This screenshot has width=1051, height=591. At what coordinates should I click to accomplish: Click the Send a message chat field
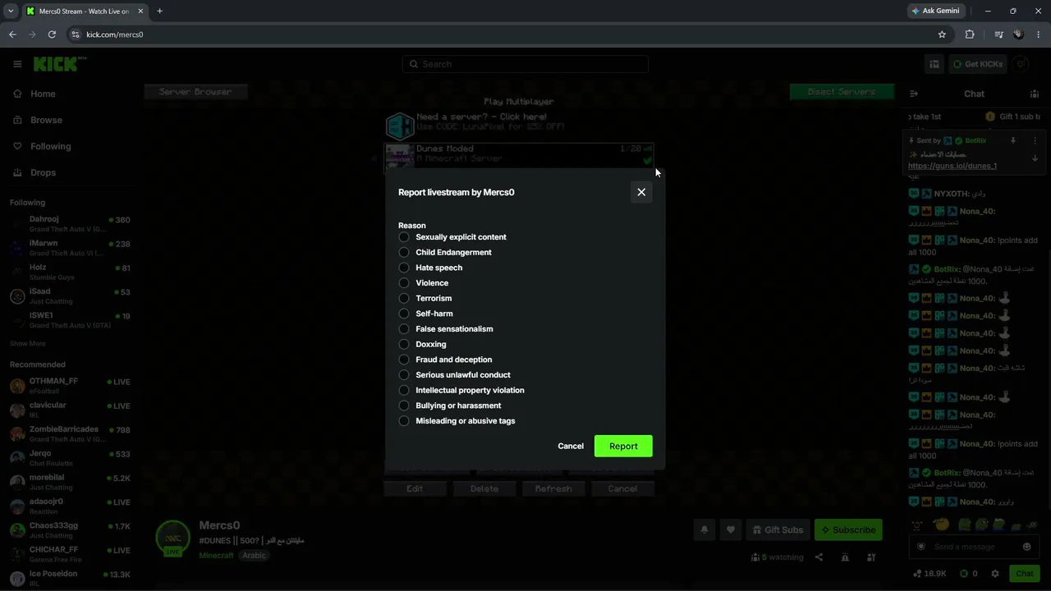(x=974, y=547)
